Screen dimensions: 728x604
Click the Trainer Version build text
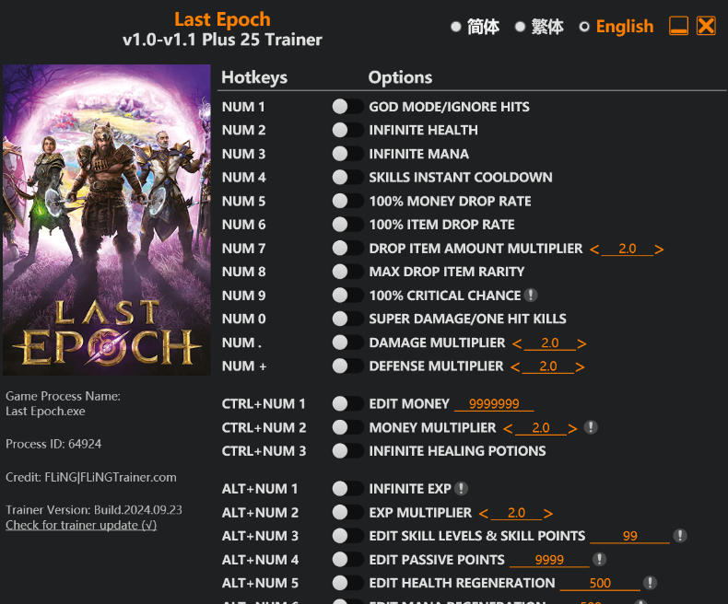click(x=94, y=510)
